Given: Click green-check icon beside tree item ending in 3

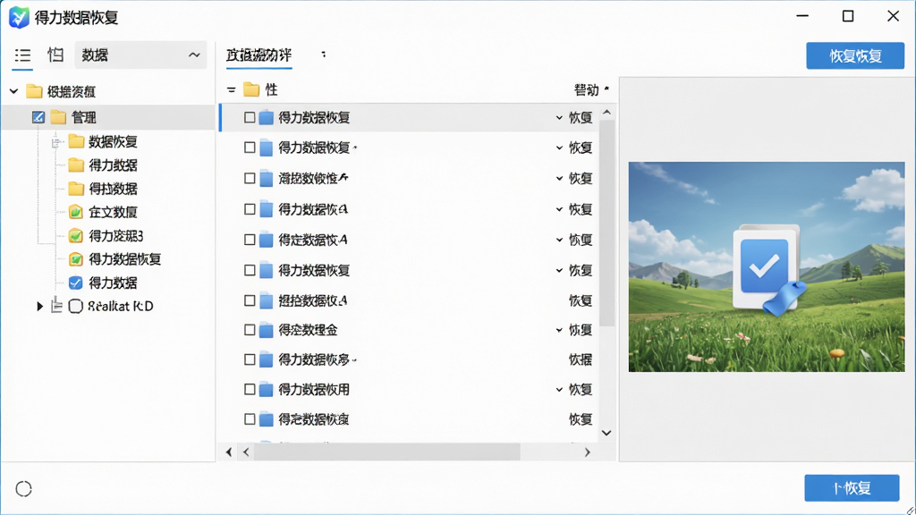Looking at the screenshot, I should click(x=75, y=236).
